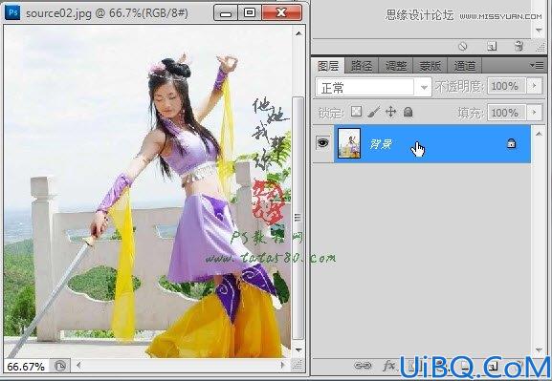Switch to the 调整 tab
This screenshot has height=381, width=552.
pyautogui.click(x=396, y=66)
